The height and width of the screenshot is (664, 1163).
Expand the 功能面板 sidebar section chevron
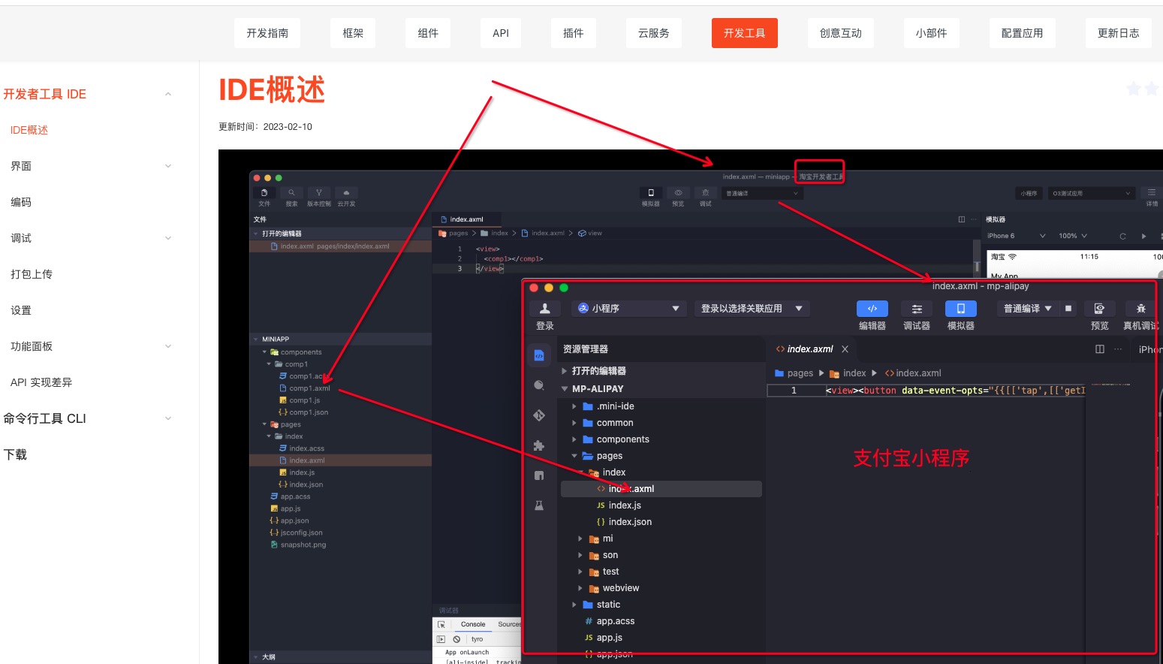click(x=168, y=346)
